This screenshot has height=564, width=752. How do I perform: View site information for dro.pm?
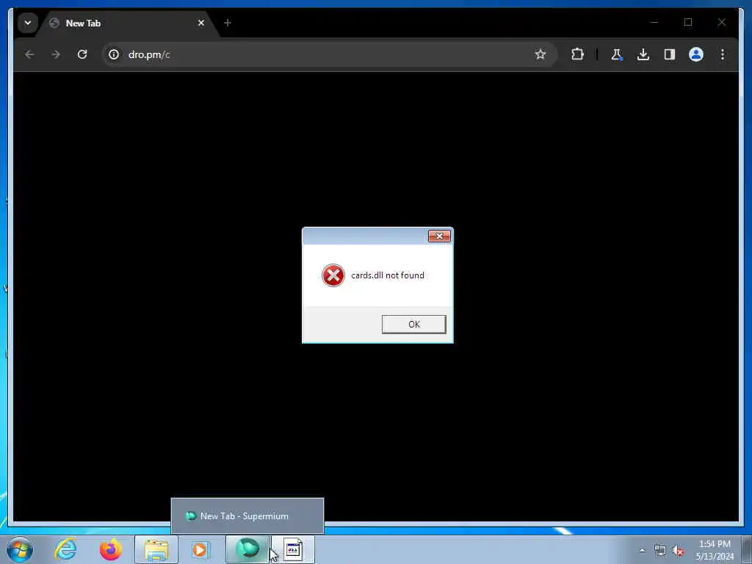coord(114,54)
